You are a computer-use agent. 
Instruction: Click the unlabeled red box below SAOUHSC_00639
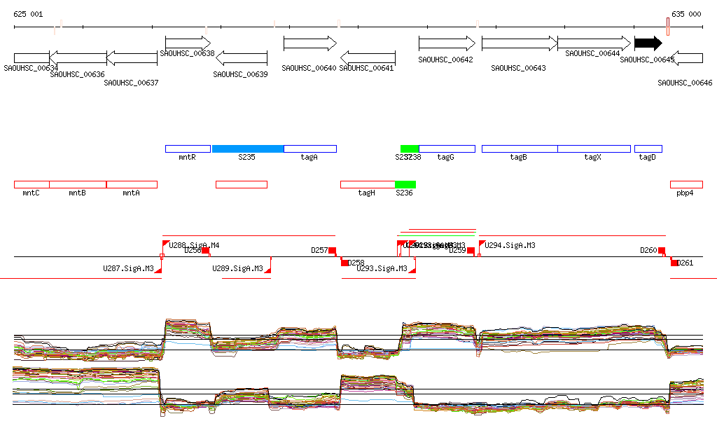(242, 185)
